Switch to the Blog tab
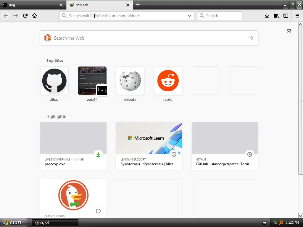Image resolution: width=303 pixels, height=227 pixels. 33,5
